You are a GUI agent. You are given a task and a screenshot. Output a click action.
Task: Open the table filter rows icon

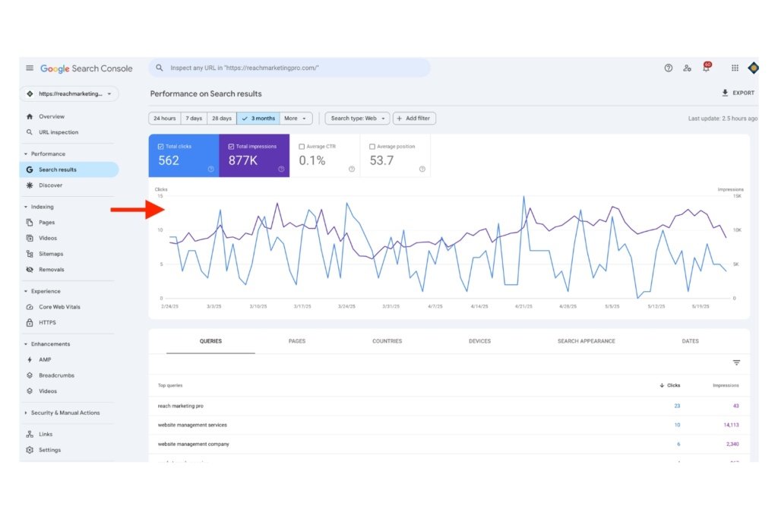(736, 362)
